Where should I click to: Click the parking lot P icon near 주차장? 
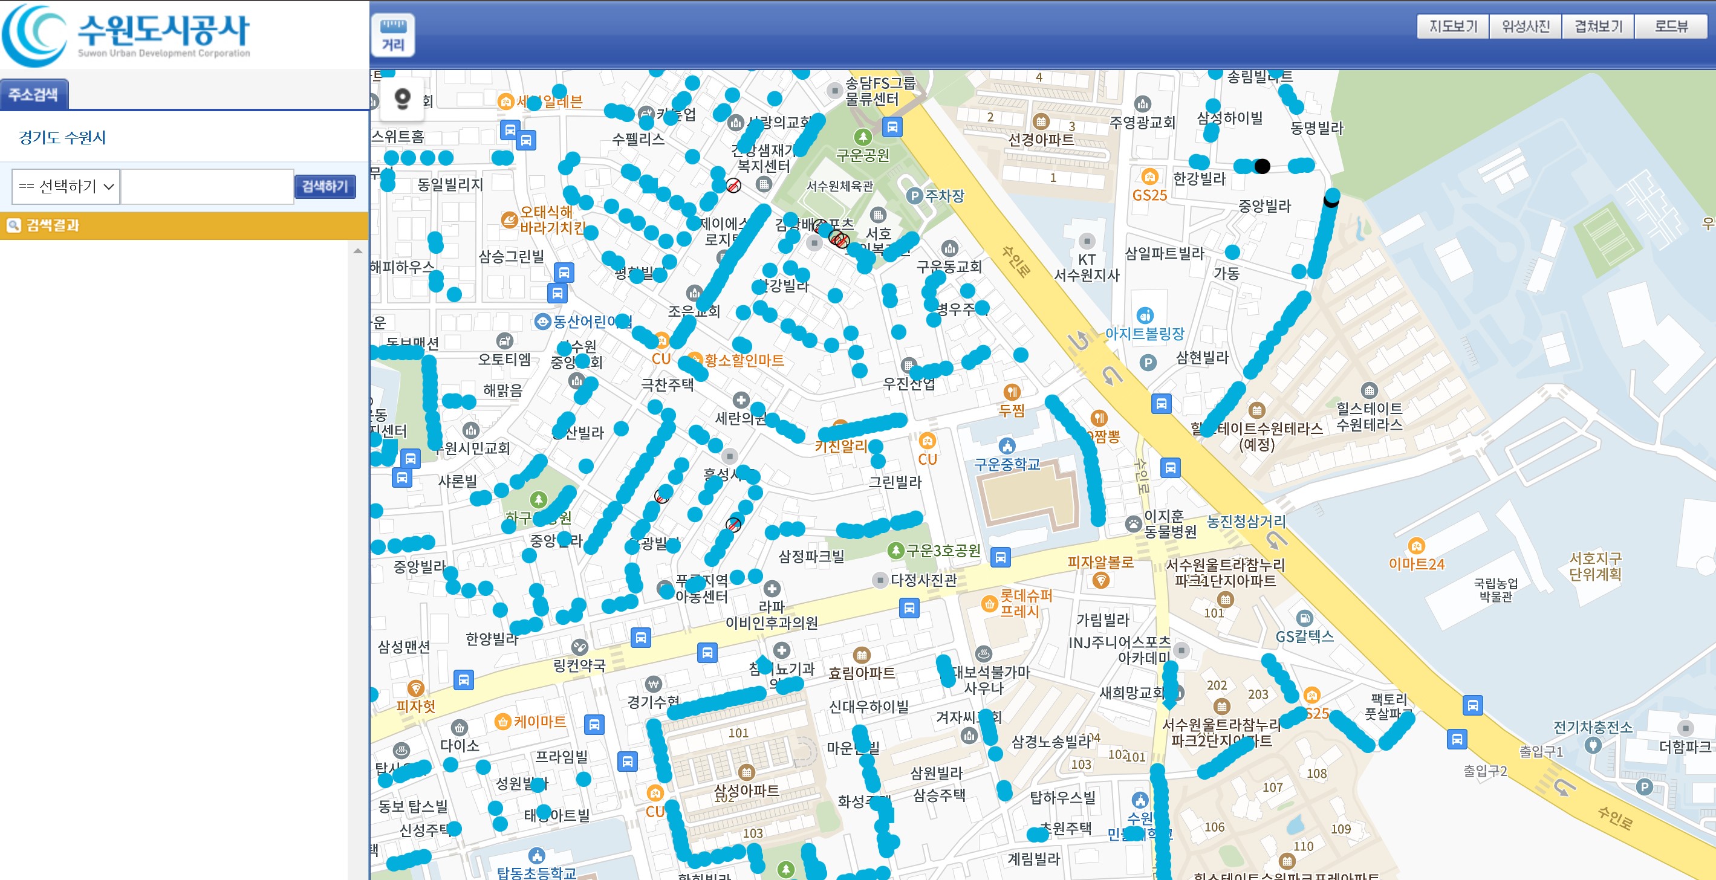click(915, 196)
